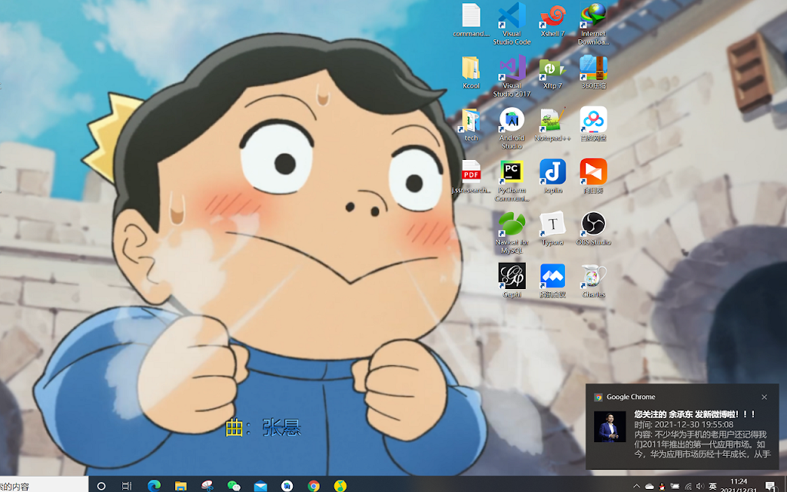The image size is (787, 492).
Task: Open the 向日葵 remote control shortcut
Action: tap(593, 177)
